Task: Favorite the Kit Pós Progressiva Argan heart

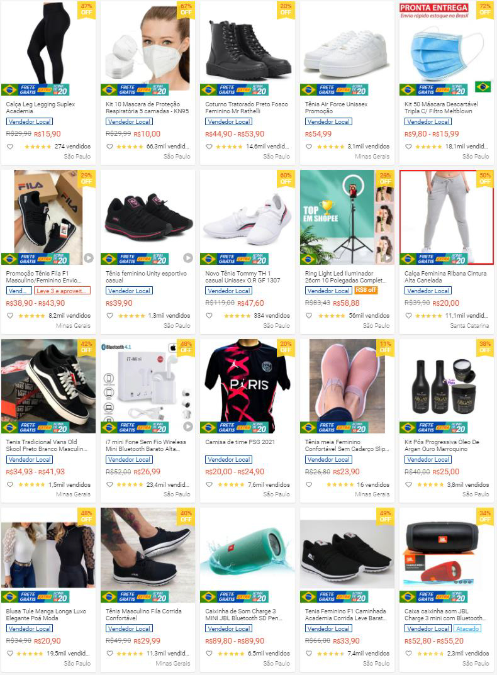Action: pos(408,485)
